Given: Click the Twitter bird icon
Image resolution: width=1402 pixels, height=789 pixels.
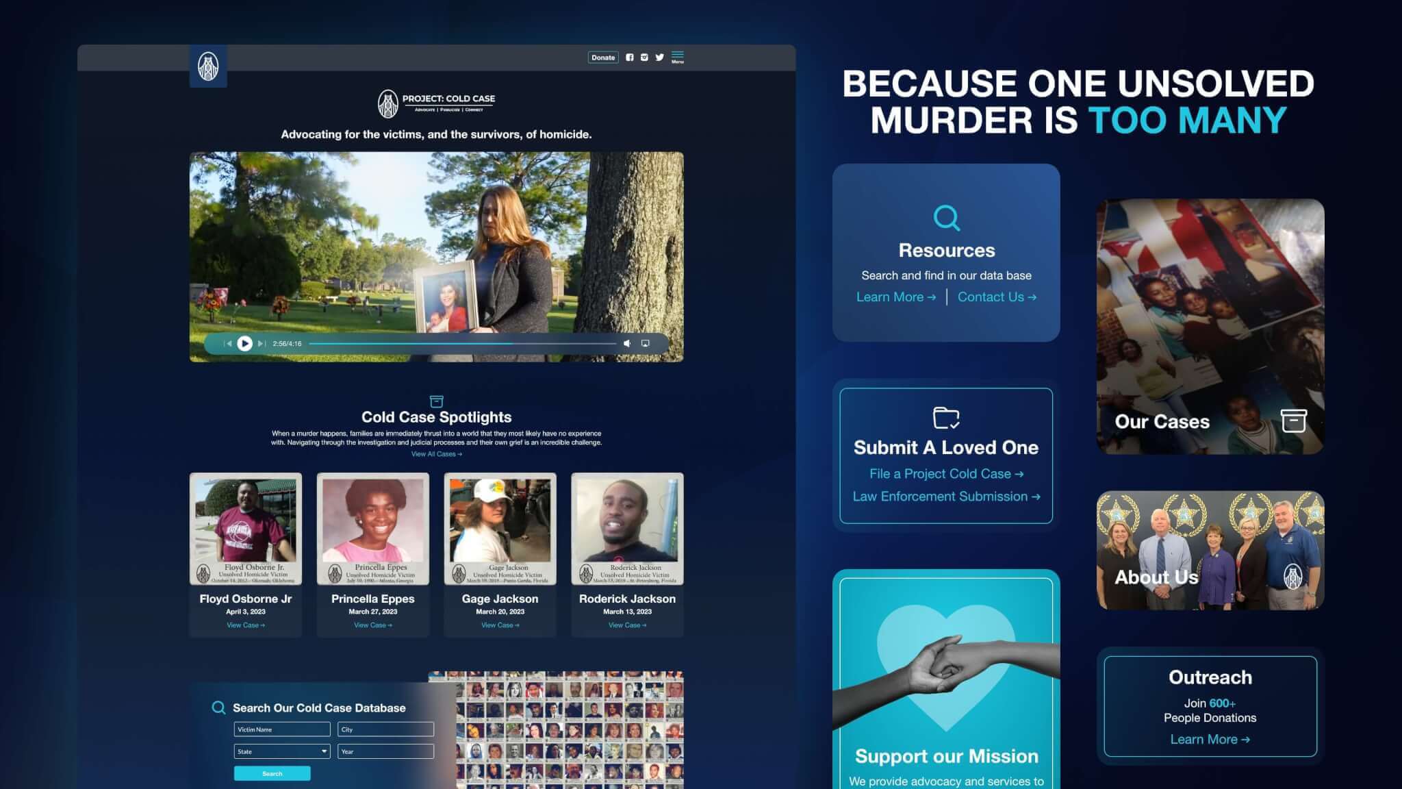Looking at the screenshot, I should (659, 58).
